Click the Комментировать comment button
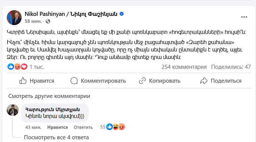 click(x=98, y=81)
